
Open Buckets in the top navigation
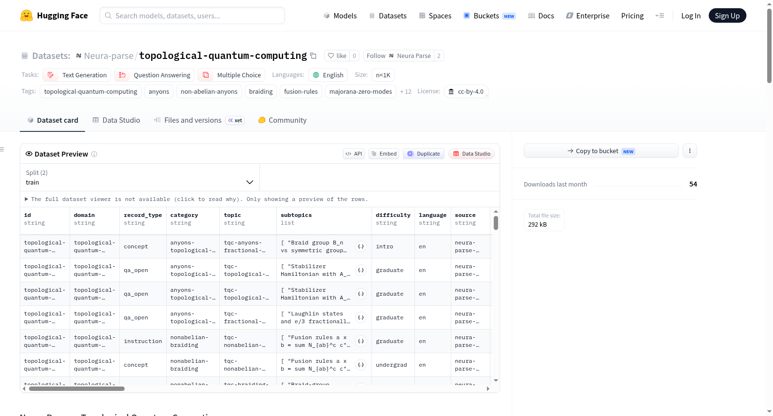coord(489,15)
